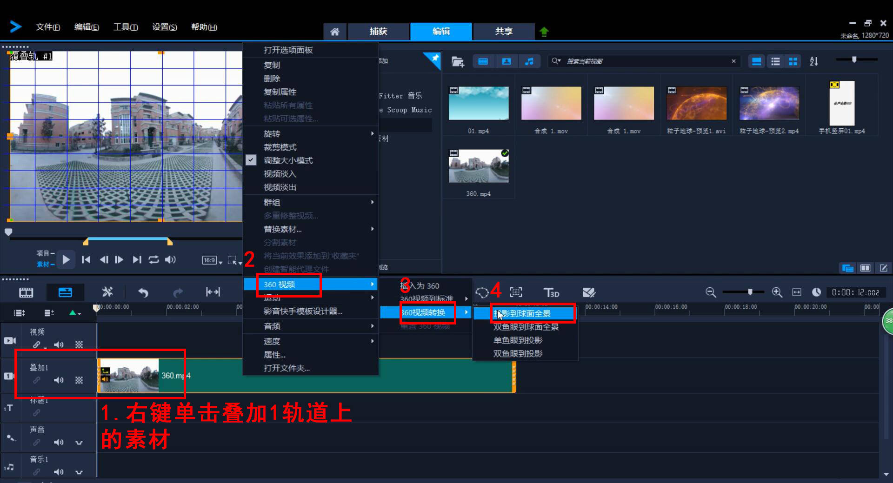This screenshot has width=893, height=483.
Task: Open the 帮助 menu
Action: (x=204, y=26)
